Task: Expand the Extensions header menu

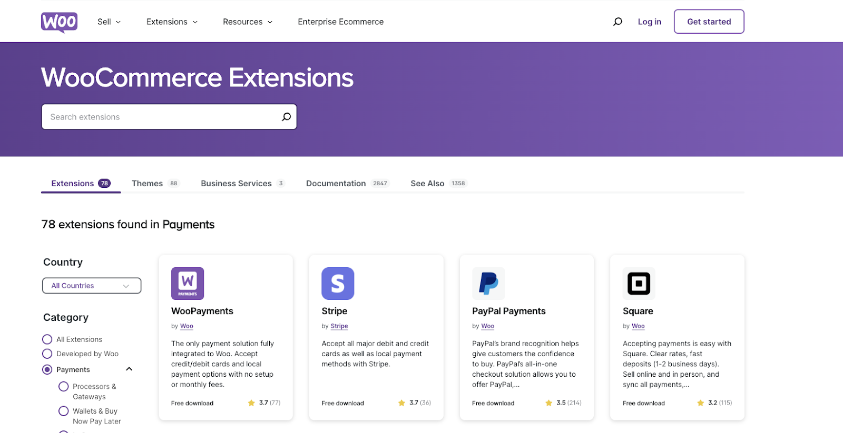Action: [172, 22]
